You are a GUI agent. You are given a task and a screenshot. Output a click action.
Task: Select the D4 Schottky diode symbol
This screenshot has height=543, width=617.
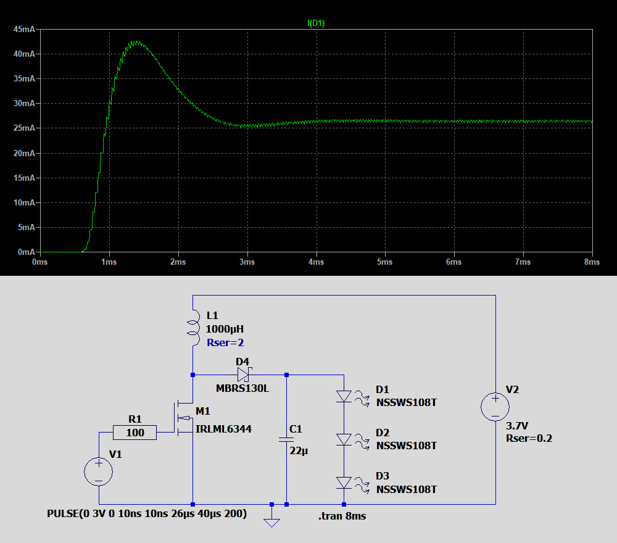point(244,375)
